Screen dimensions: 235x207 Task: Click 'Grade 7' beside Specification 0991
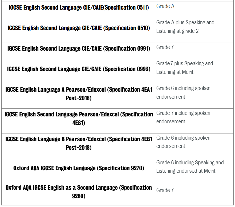click(x=165, y=47)
